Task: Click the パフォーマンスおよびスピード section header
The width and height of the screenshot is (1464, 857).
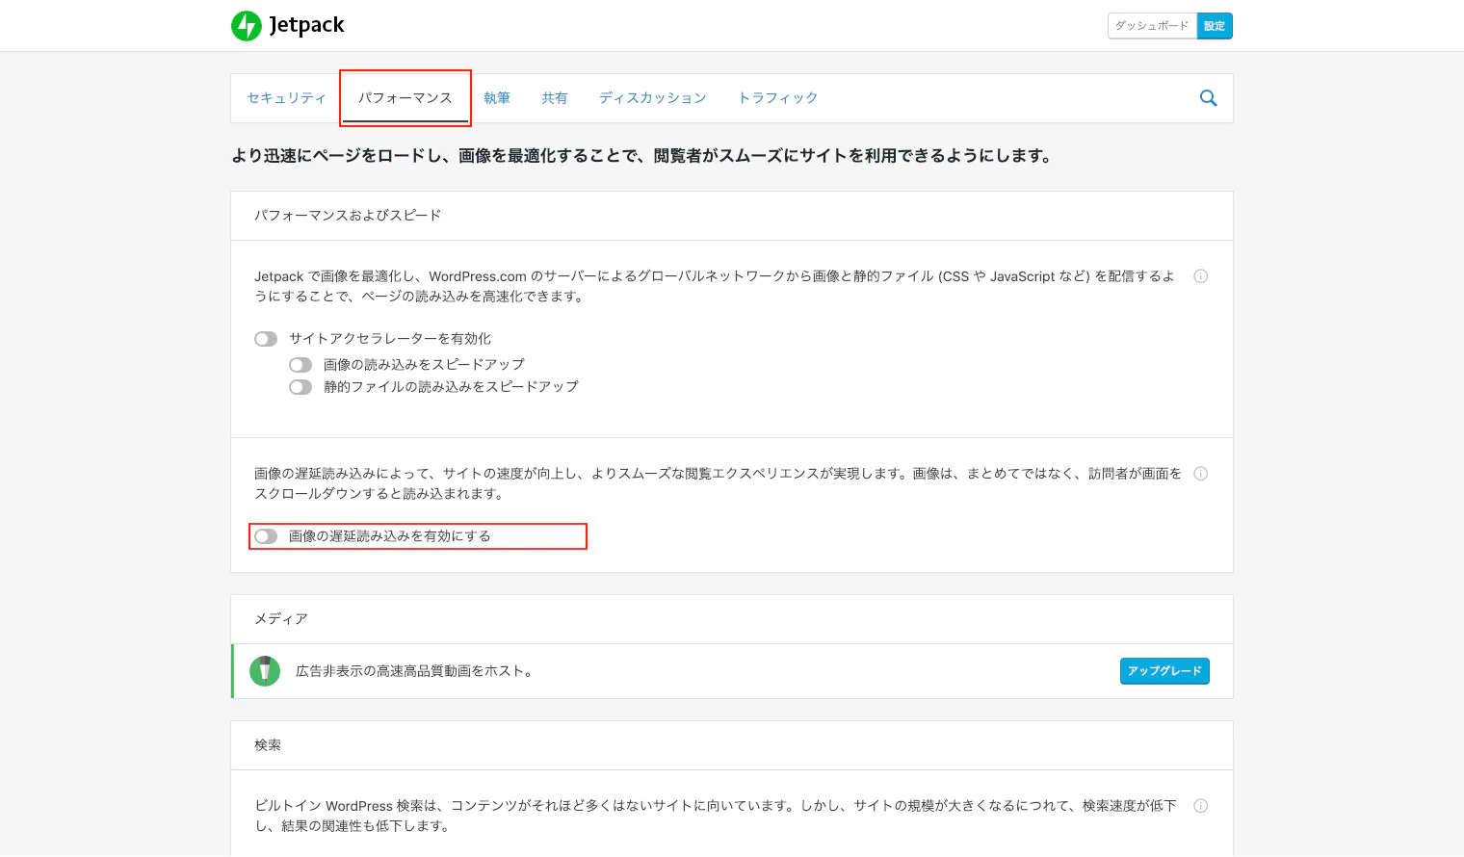Action: pyautogui.click(x=732, y=216)
